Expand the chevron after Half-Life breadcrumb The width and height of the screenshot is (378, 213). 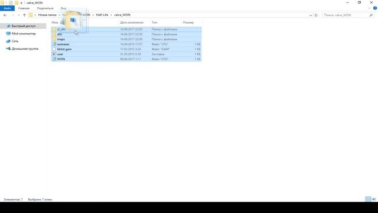tap(111, 15)
